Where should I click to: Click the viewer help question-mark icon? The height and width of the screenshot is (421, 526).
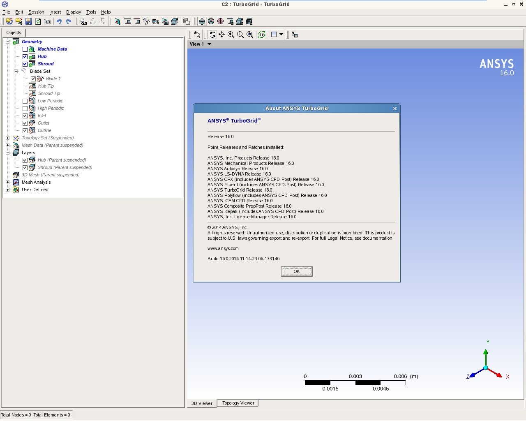(295, 35)
